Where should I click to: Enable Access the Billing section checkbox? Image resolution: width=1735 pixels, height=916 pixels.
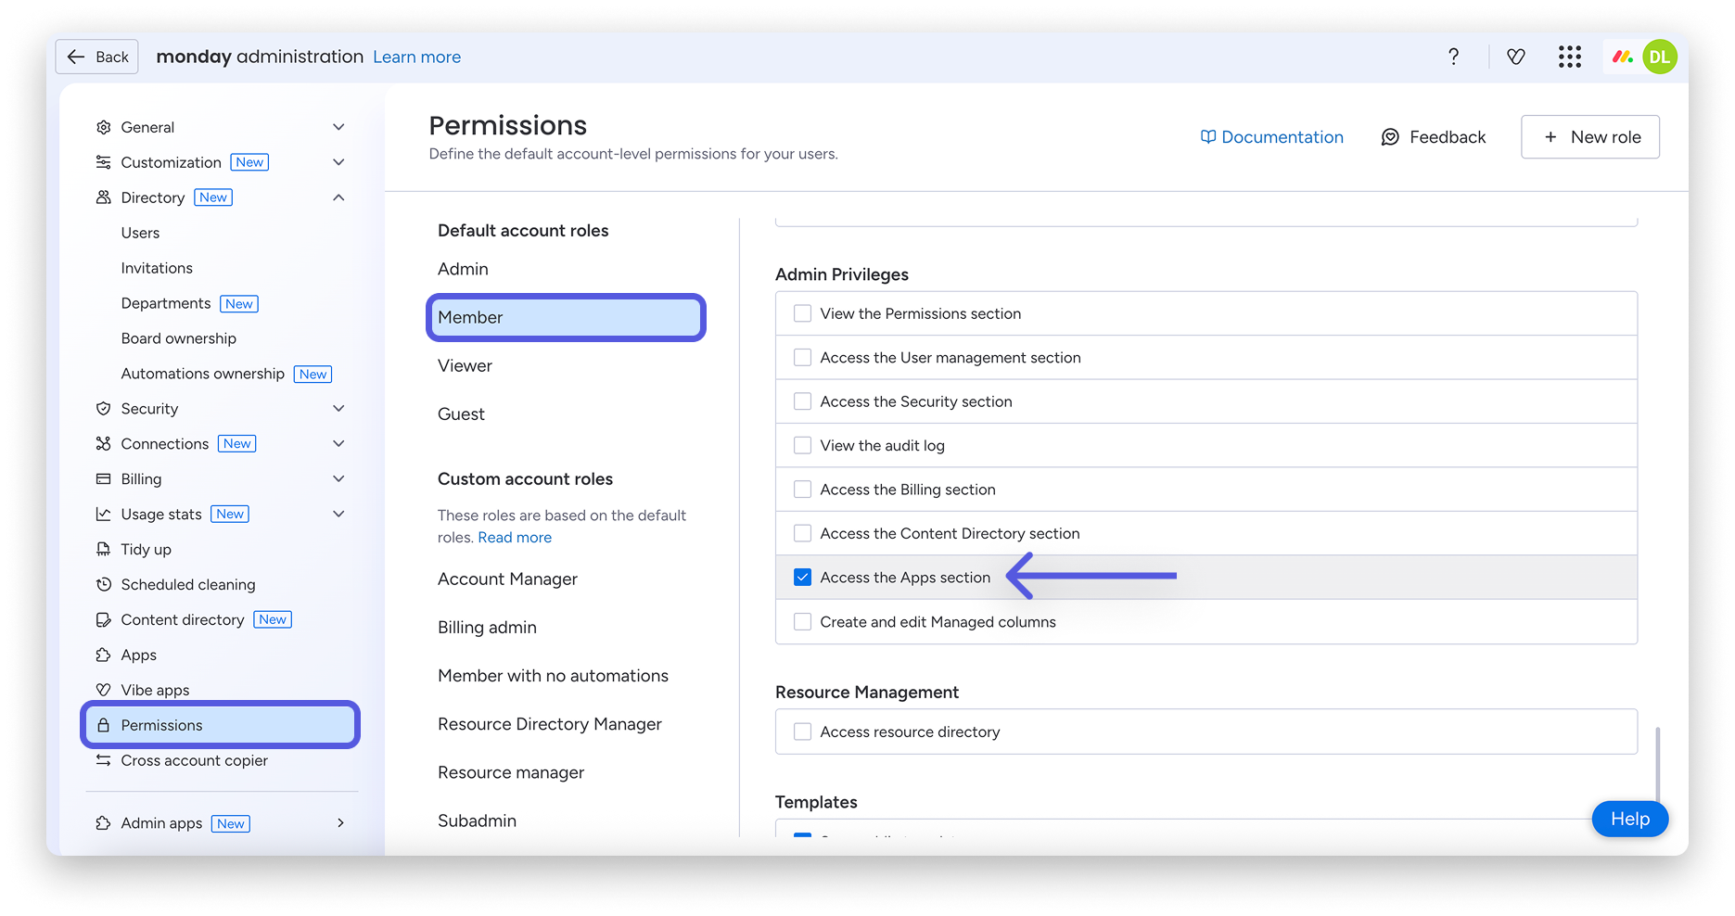pos(803,490)
